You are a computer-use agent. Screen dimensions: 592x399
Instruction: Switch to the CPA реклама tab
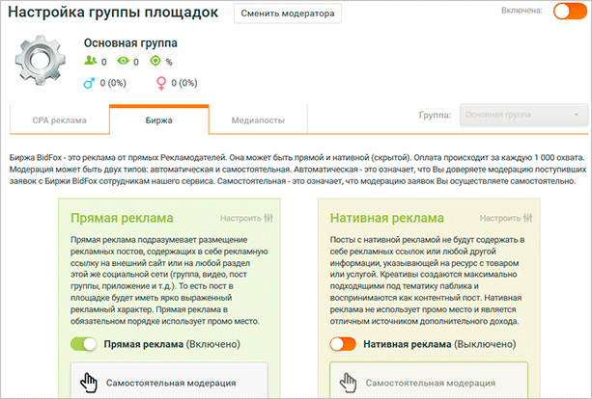point(60,120)
